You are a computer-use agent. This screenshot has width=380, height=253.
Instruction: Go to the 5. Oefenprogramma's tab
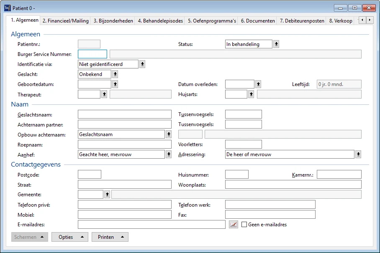pyautogui.click(x=212, y=21)
